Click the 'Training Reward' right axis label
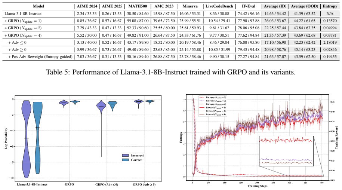The width and height of the screenshot is (342, 190). pyautogui.click(x=336, y=137)
